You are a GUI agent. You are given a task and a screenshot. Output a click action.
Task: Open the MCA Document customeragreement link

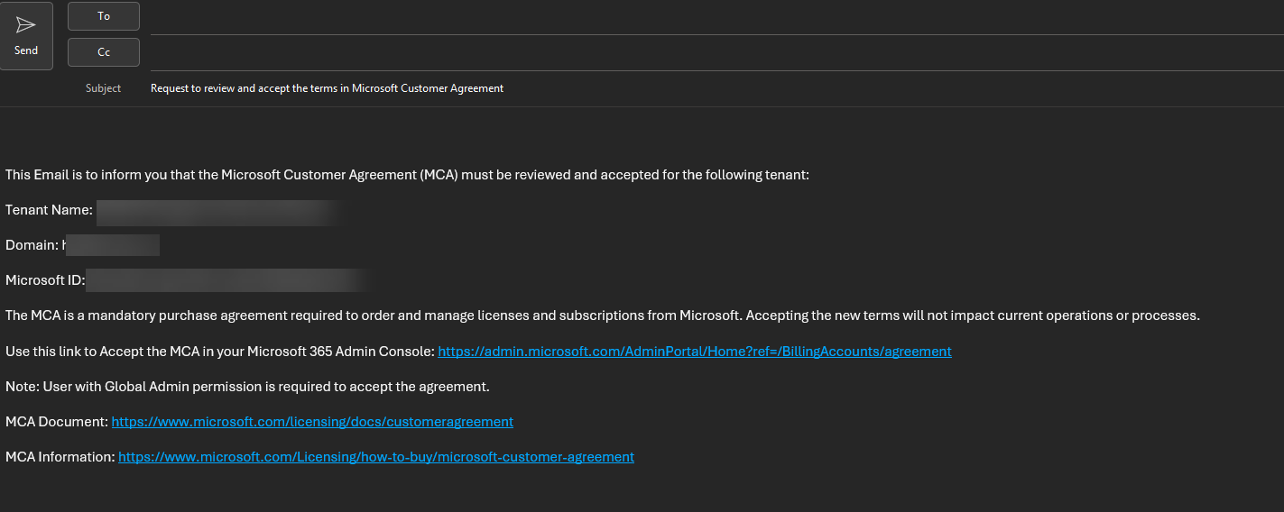click(x=312, y=422)
